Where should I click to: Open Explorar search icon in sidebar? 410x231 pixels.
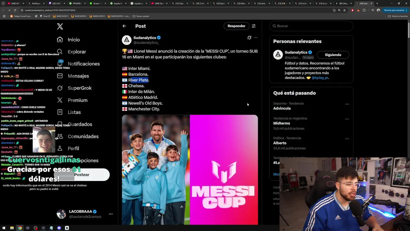tap(60, 52)
